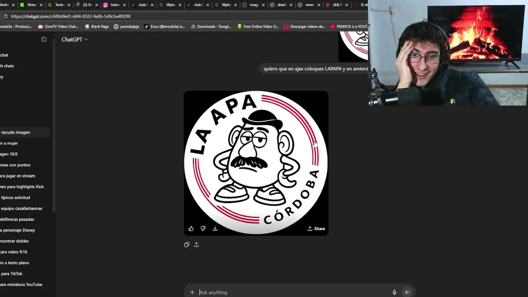This screenshot has width=528, height=297.
Task: Open the típicos solicitud chat
Action: (25, 198)
